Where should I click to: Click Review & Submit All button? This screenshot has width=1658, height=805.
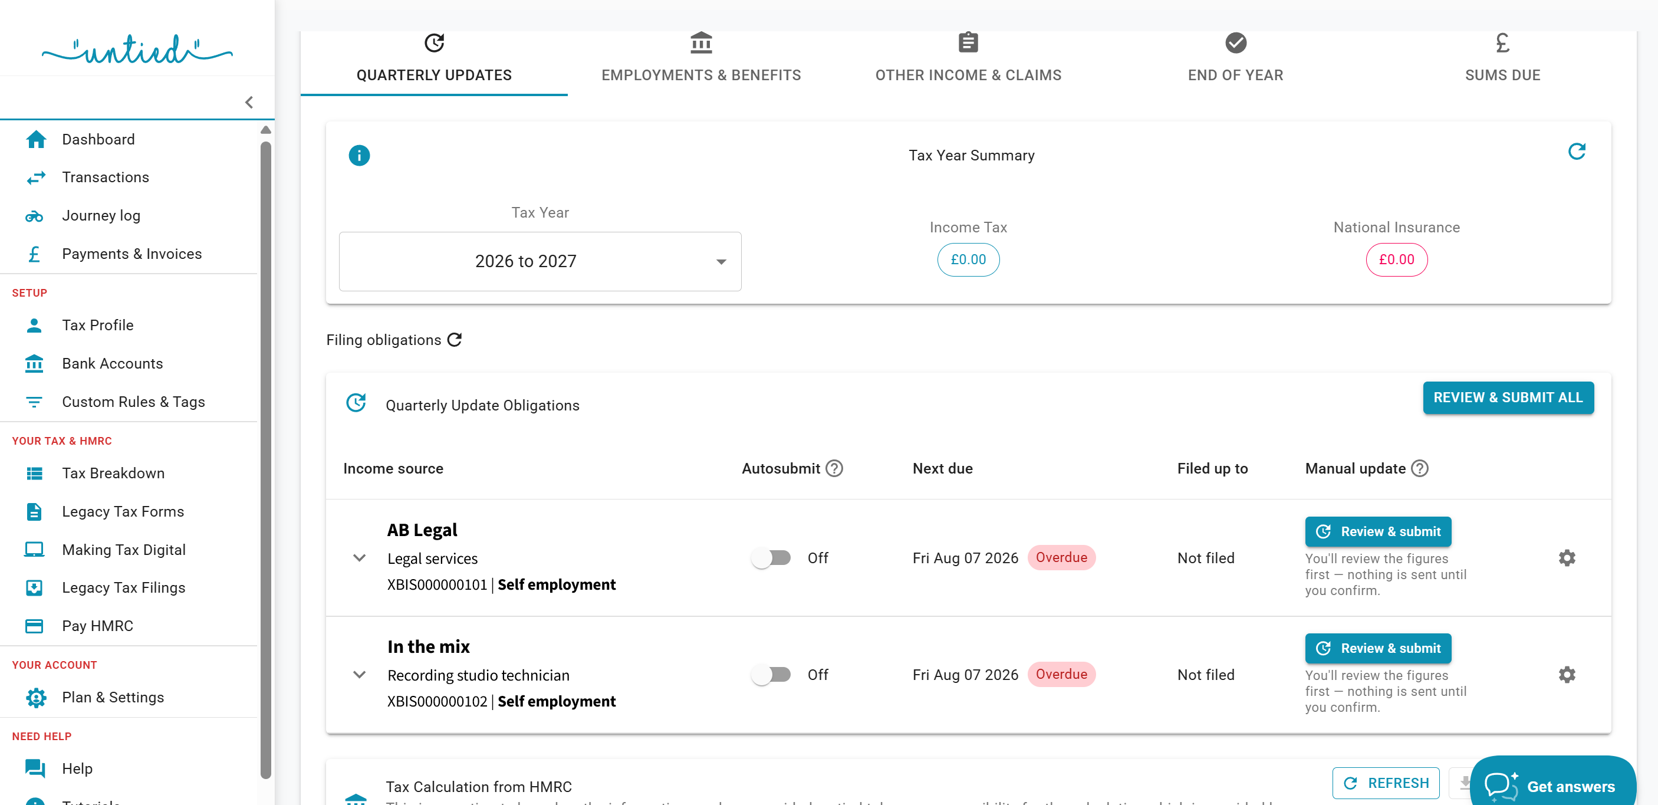1508,398
